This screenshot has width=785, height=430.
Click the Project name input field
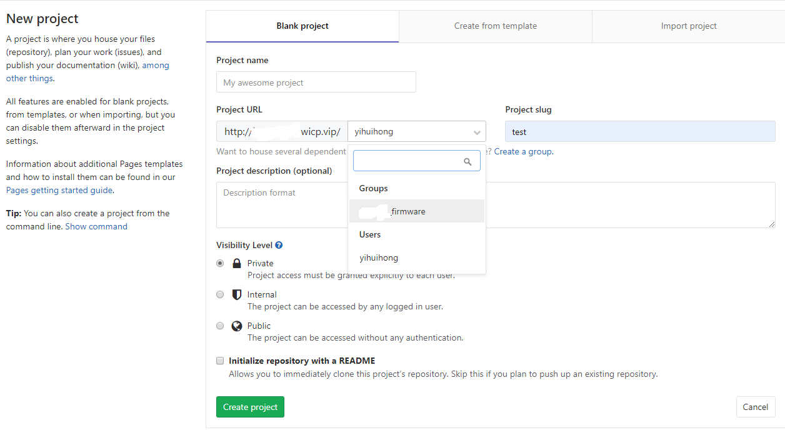tap(316, 82)
